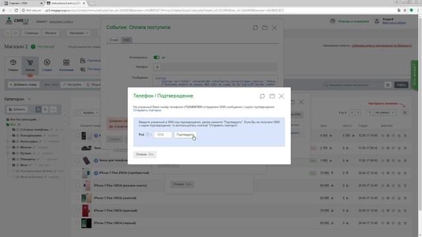Click the Настройки button in shop toolbar
The width and height of the screenshot is (422, 237).
(72, 85)
